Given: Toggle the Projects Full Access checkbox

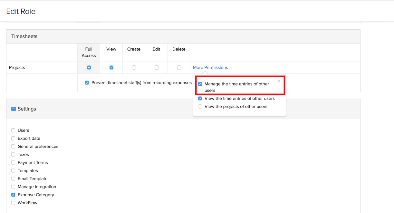Looking at the screenshot, I should (89, 68).
